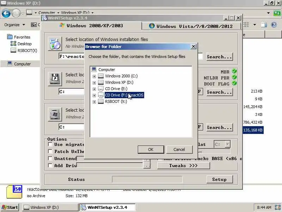Click the change view icon in Explorer
Viewport: 282px width, 212px height.
tap(246, 25)
